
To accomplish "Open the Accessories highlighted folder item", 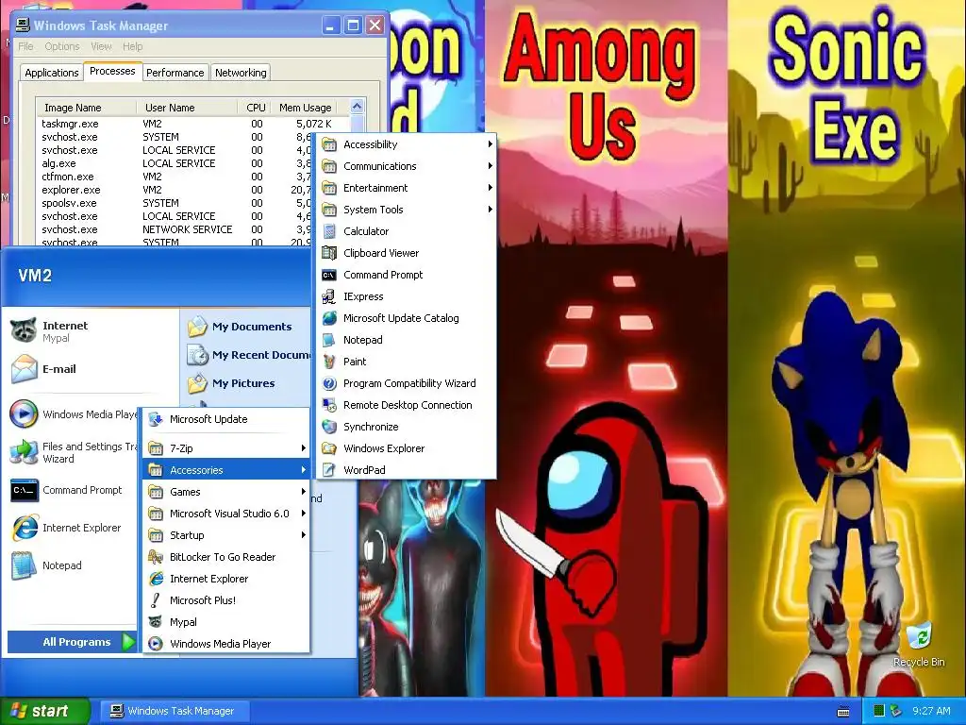I will 225,470.
